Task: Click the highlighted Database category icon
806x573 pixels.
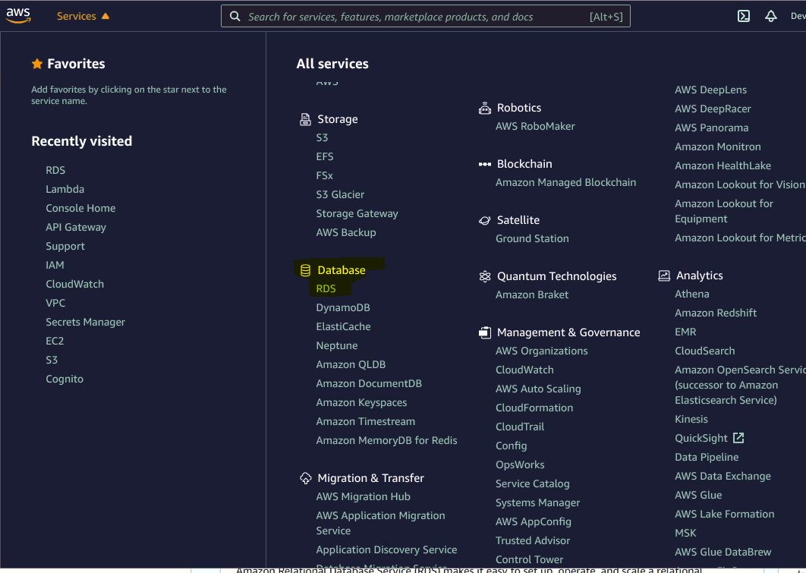Action: tap(305, 269)
